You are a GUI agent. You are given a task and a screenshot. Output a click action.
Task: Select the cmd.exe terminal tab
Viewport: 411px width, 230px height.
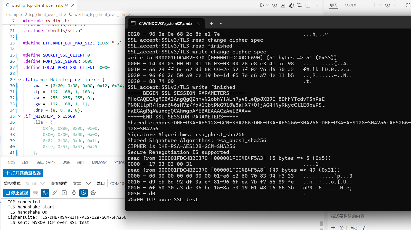166,23
